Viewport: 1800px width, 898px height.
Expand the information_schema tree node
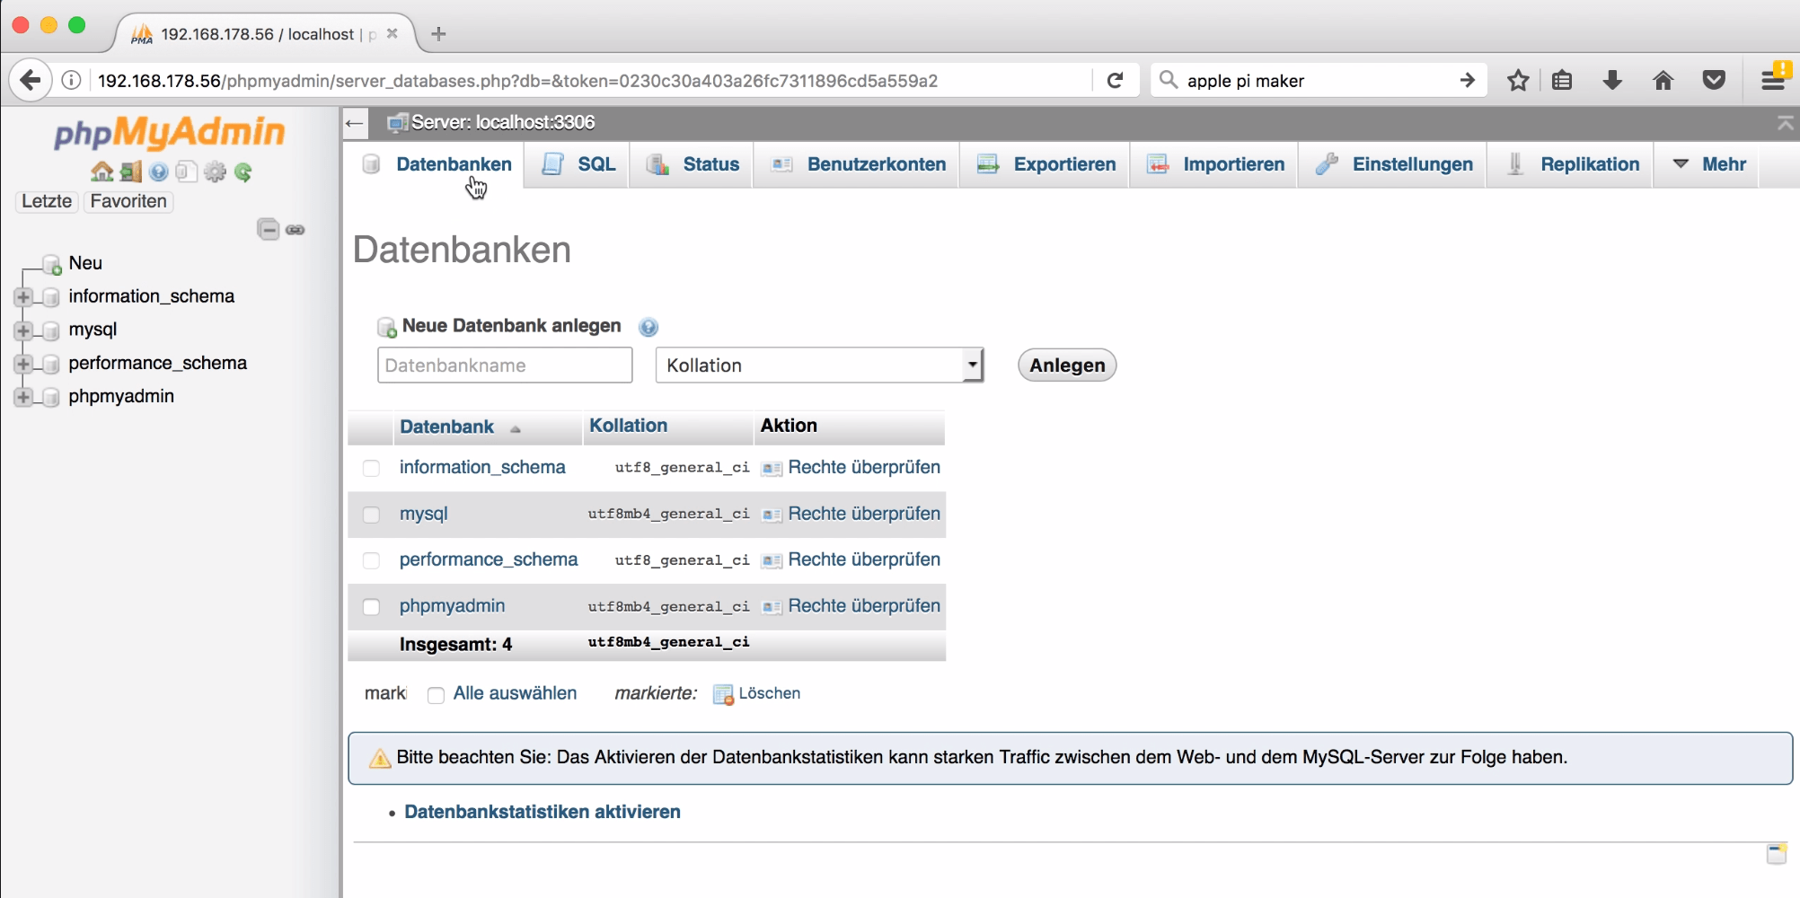click(x=23, y=296)
